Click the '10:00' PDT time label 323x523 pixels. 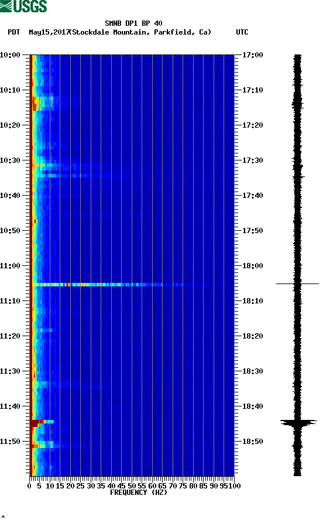(10, 54)
